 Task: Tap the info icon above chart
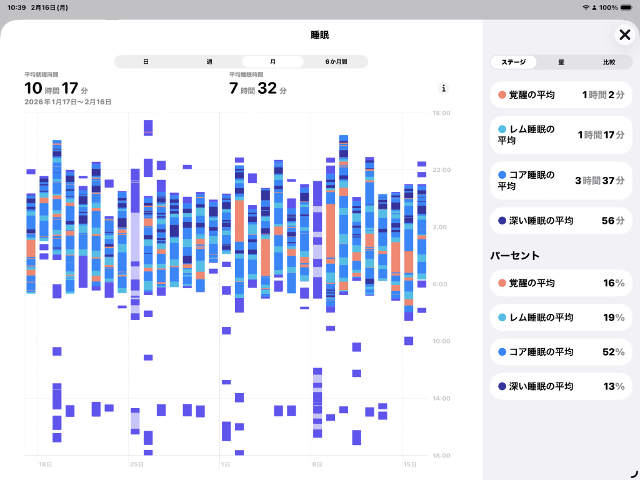(444, 88)
